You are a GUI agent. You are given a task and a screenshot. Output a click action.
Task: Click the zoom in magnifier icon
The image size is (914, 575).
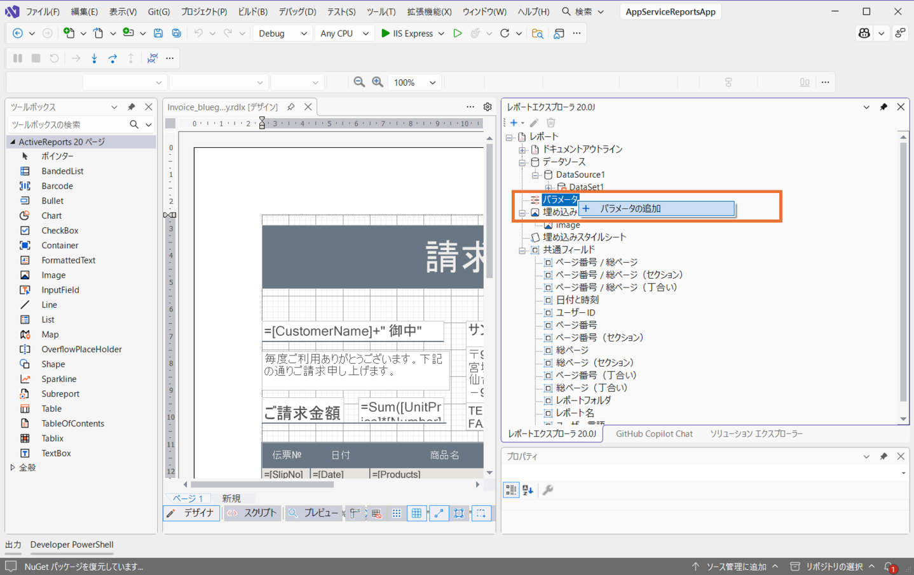coord(378,83)
